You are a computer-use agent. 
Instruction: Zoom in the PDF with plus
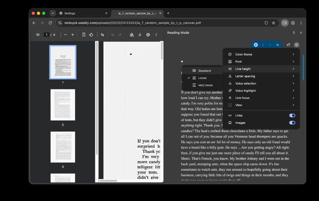point(73,35)
